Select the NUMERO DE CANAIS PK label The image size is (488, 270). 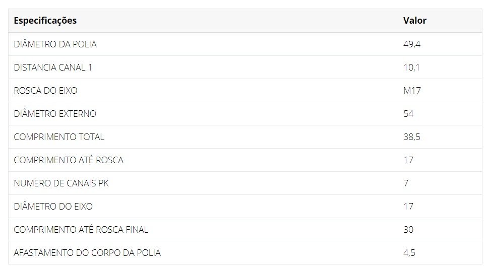click(x=62, y=183)
